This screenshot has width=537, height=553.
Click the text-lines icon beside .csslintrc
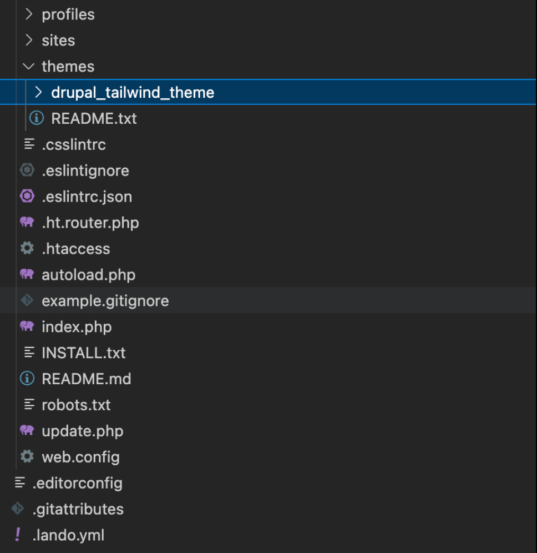click(29, 144)
